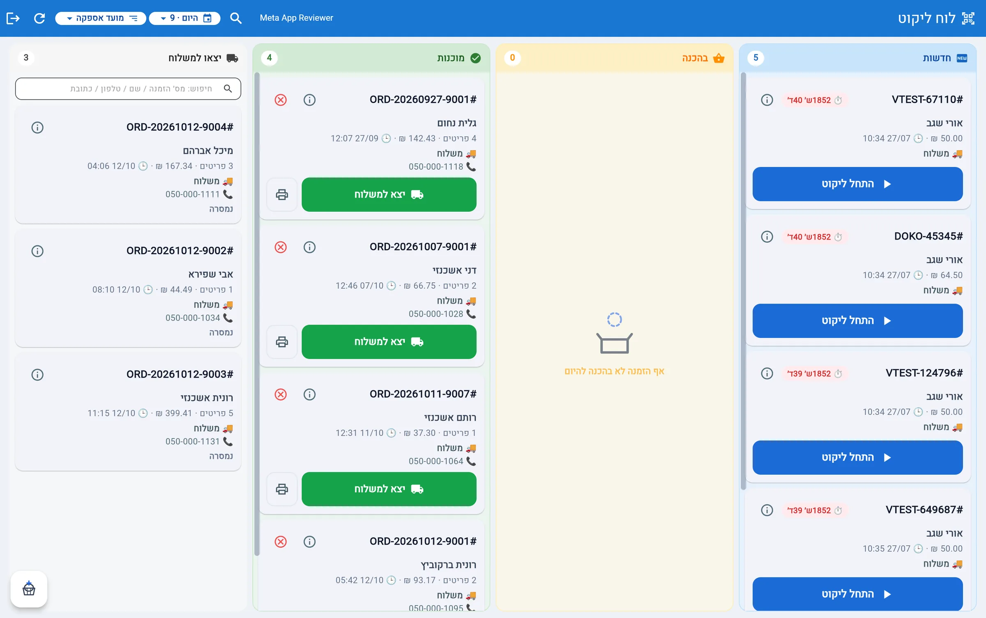Expand the מועד אספקה sort dropdown

101,18
